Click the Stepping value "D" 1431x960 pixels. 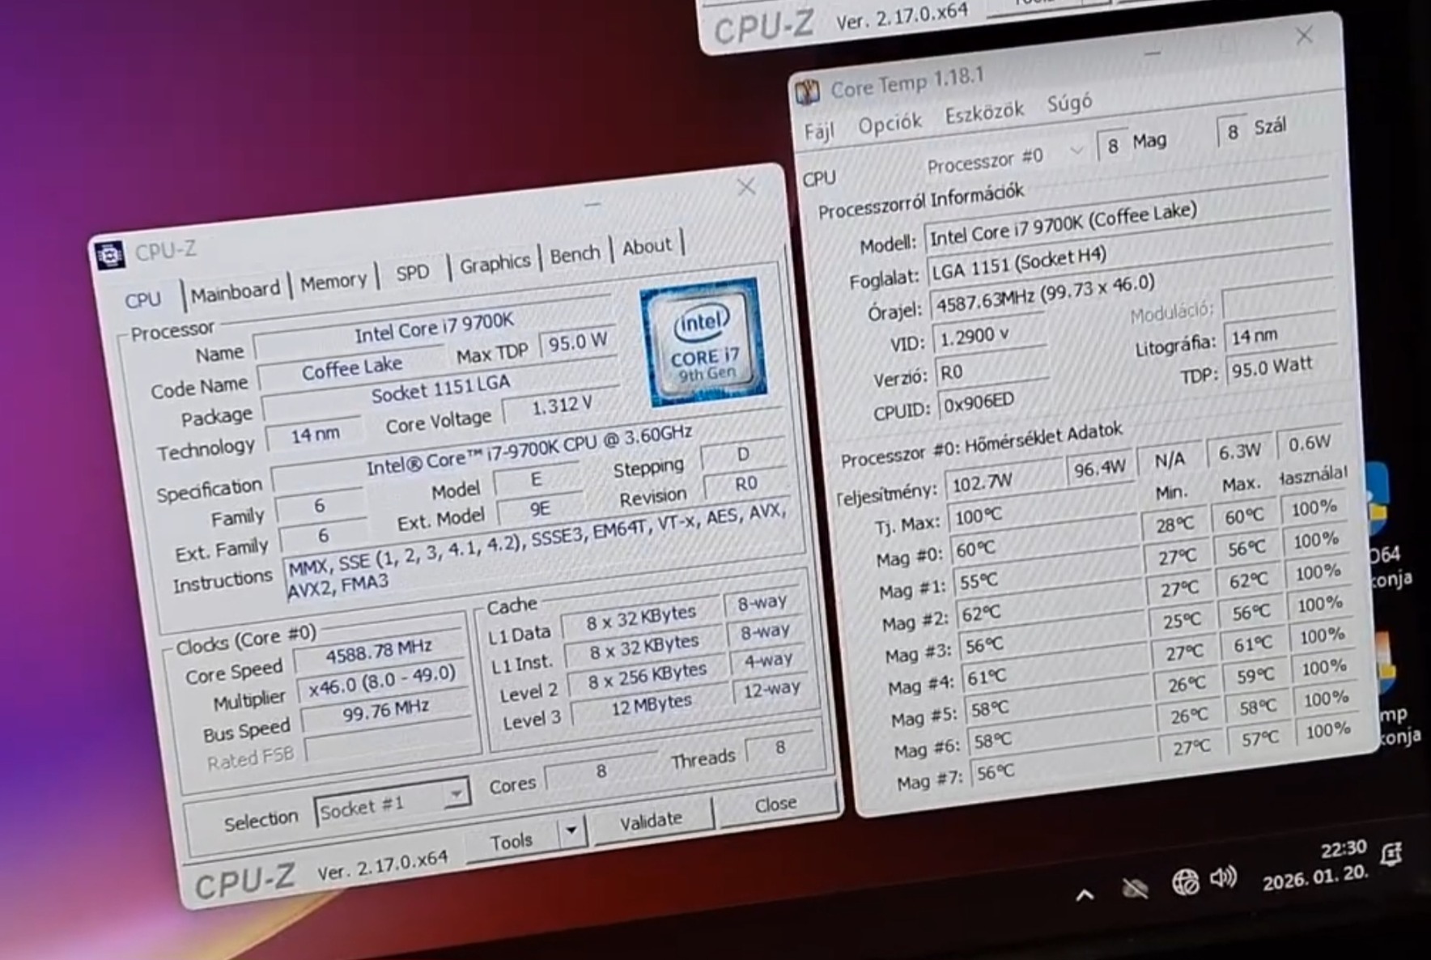(x=743, y=455)
